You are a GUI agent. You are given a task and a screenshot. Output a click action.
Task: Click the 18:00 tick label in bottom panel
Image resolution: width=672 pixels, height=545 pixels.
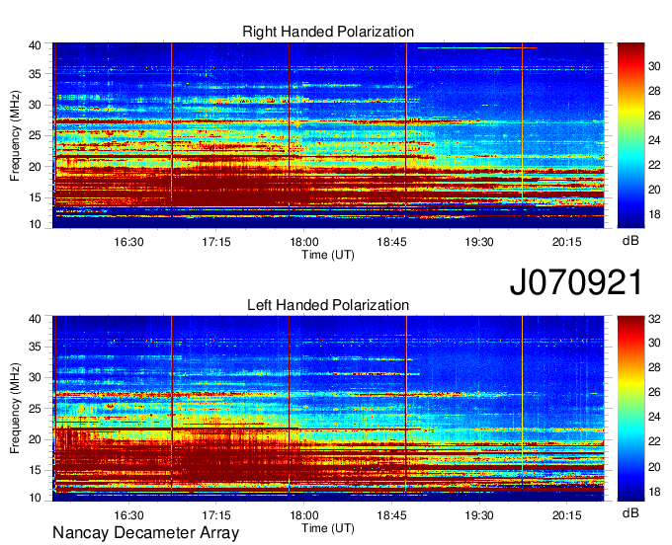click(303, 515)
